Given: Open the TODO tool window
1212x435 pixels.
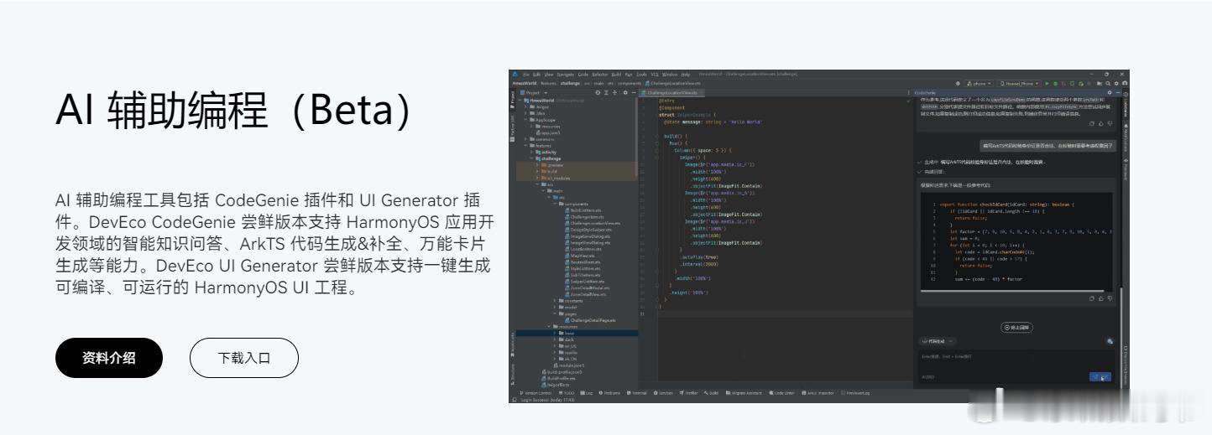Looking at the screenshot, I should coord(567,393).
